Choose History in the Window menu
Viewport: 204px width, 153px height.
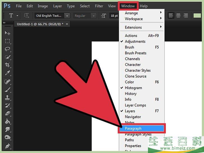(142, 94)
